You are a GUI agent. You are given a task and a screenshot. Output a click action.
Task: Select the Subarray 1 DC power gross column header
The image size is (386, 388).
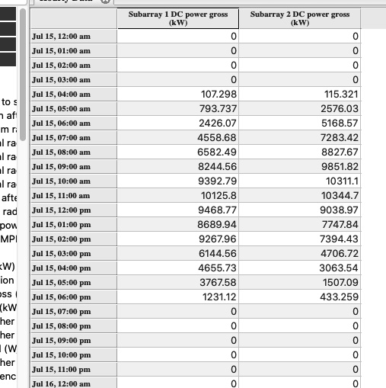[178, 18]
